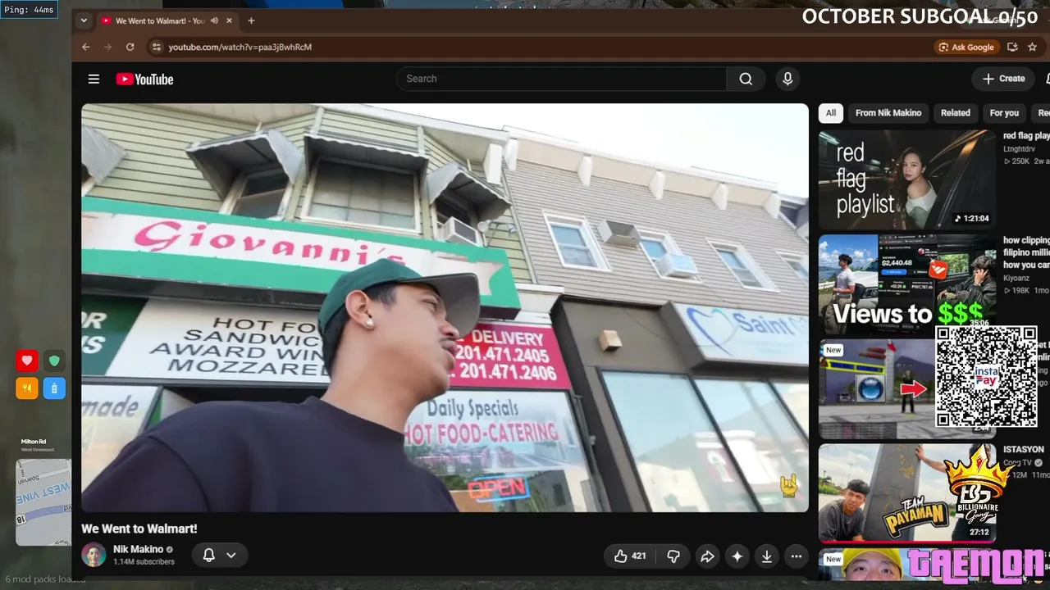Click the YouTube search magnifier button

[746, 79]
